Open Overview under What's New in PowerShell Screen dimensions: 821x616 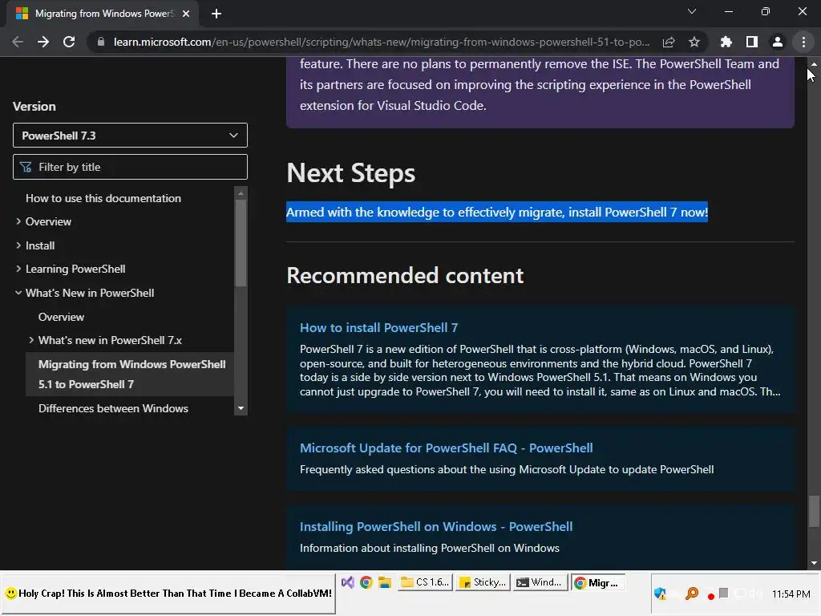click(x=61, y=317)
